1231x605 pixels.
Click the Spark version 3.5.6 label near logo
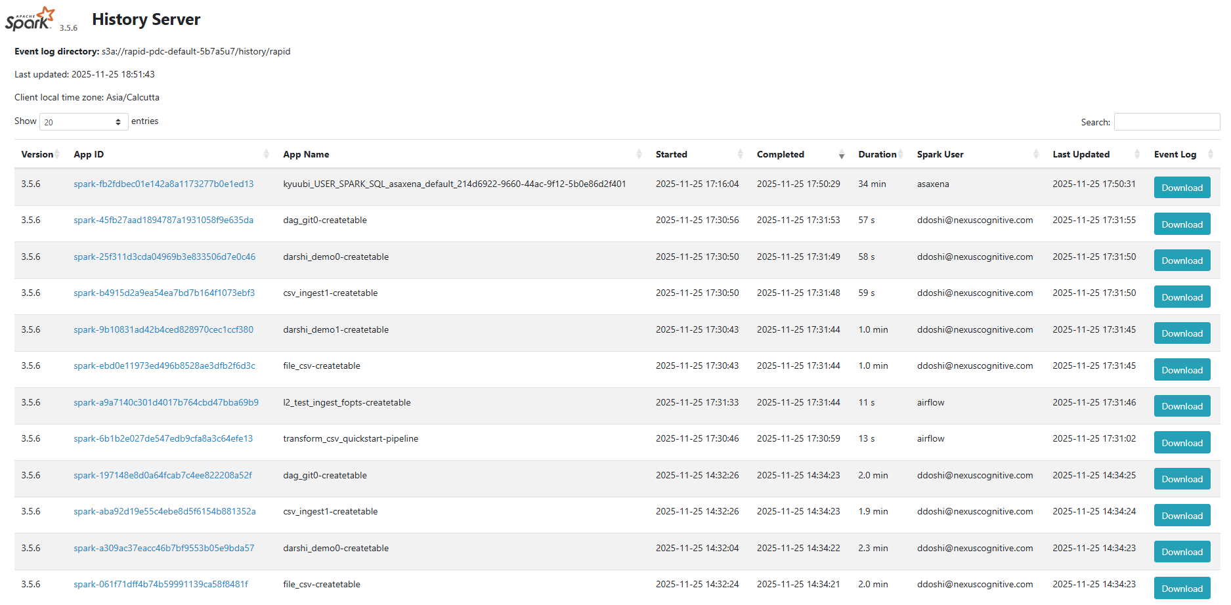pos(68,28)
